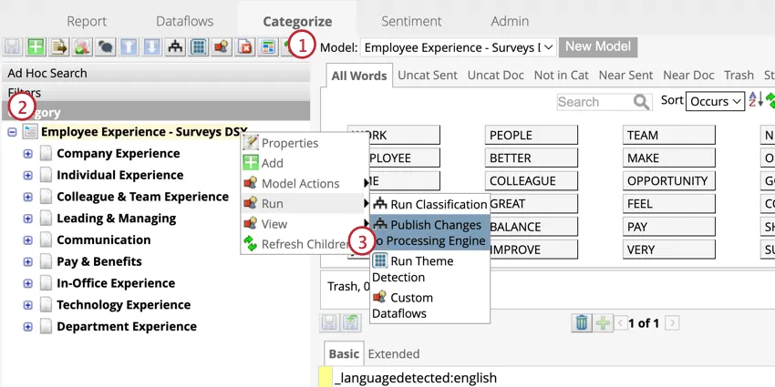The height and width of the screenshot is (387, 775).
Task: Click the move down arrow toolbar icon
Action: [151, 46]
